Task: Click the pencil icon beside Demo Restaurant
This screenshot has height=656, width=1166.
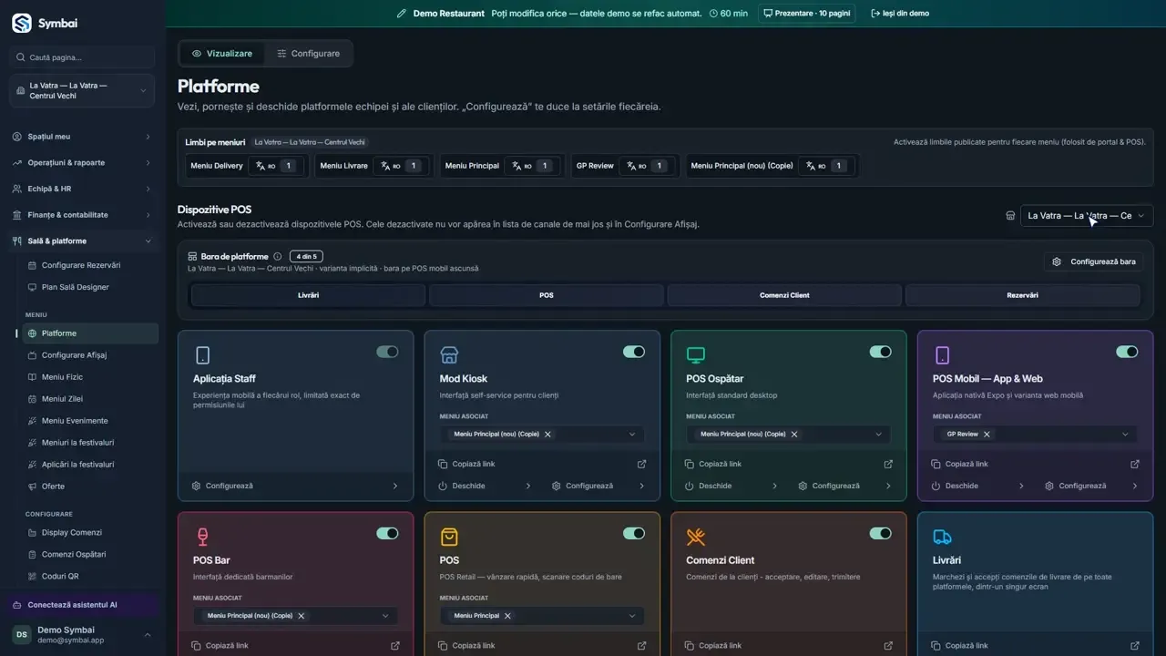Action: [x=402, y=14]
